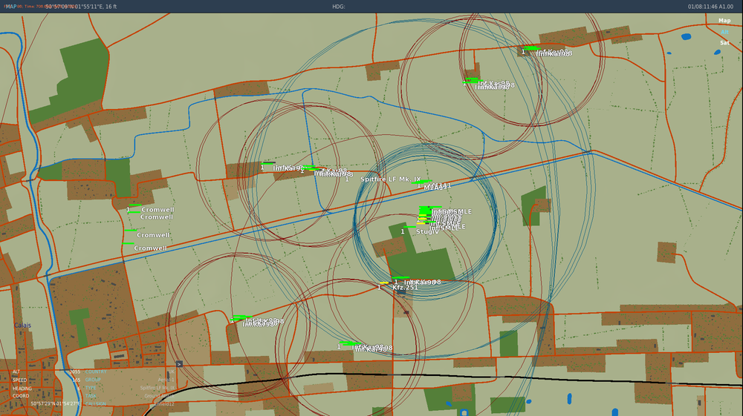Select the Spitfire LF Mk. IX aircraft marker
The image size is (743, 416).
click(391, 179)
